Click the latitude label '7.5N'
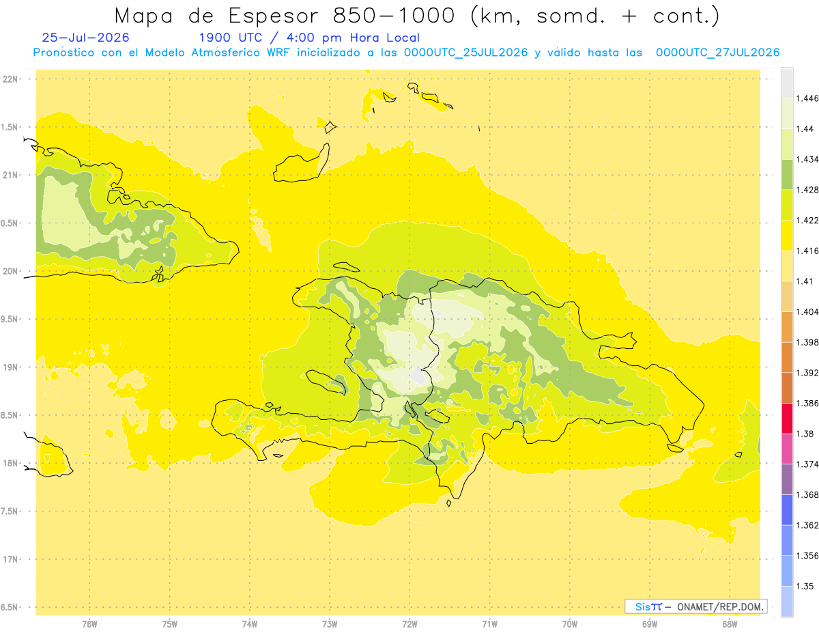 click(x=10, y=511)
